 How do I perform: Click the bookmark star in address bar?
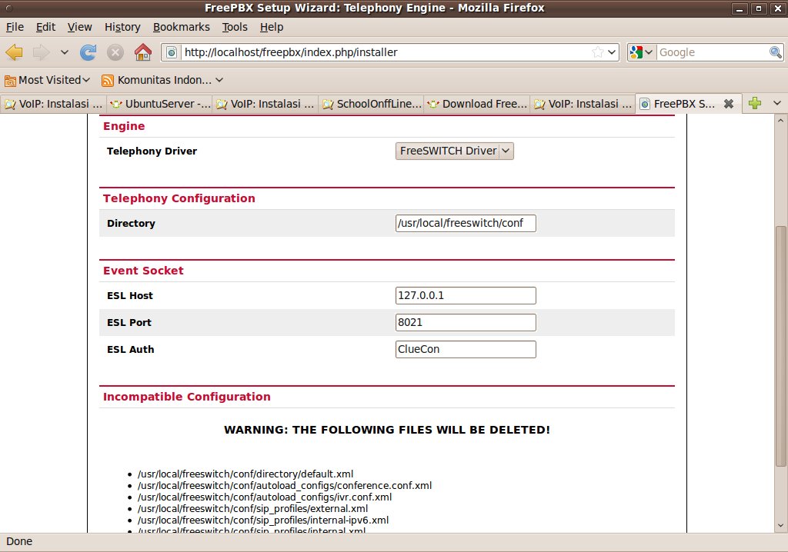(598, 52)
